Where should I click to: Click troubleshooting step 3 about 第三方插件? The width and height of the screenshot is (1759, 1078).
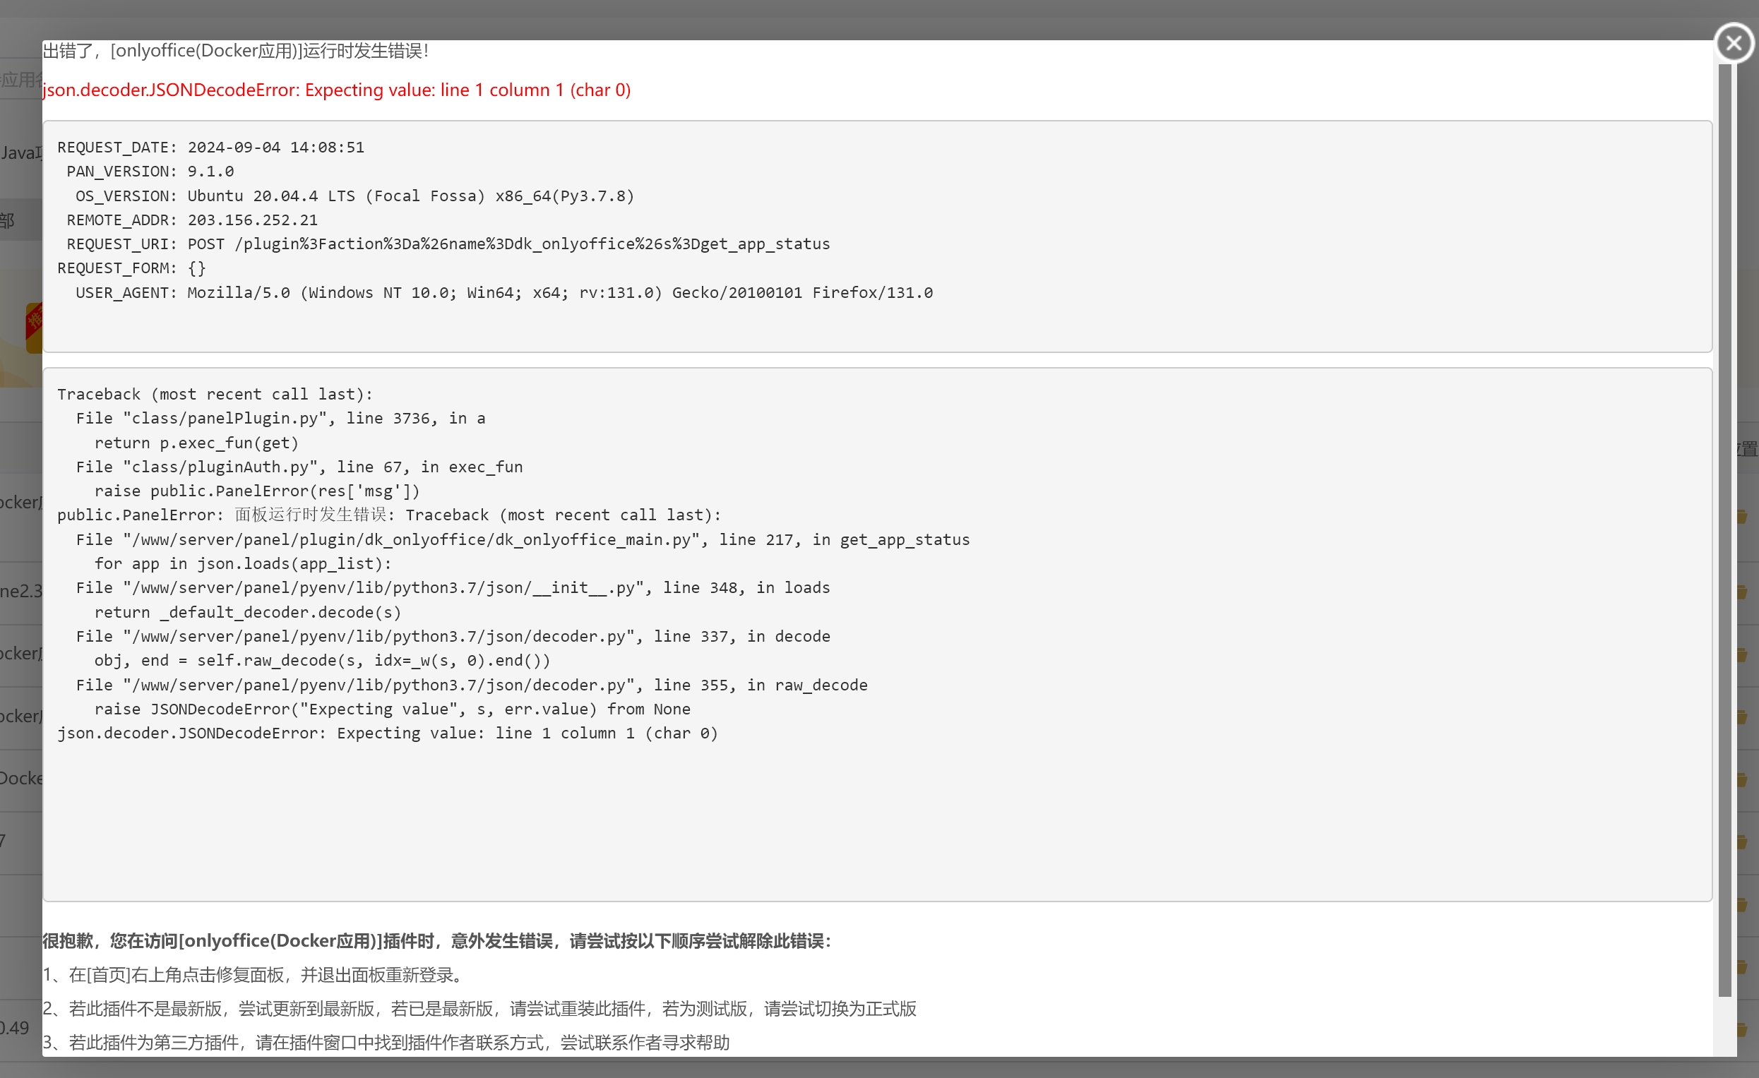[x=386, y=1043]
